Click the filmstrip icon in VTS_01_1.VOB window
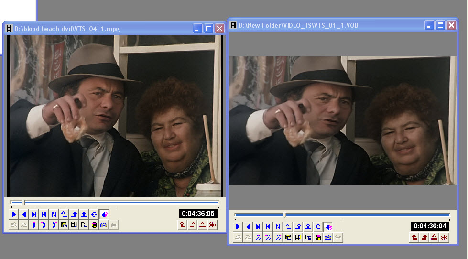Image resolution: width=468 pixels, height=259 pixels. click(x=298, y=237)
